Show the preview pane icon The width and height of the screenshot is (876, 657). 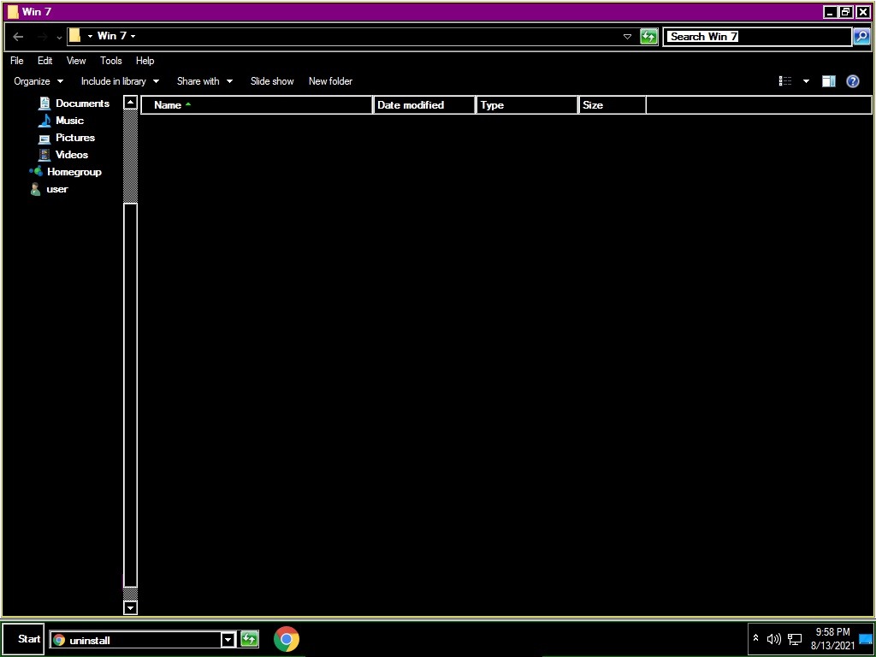828,80
